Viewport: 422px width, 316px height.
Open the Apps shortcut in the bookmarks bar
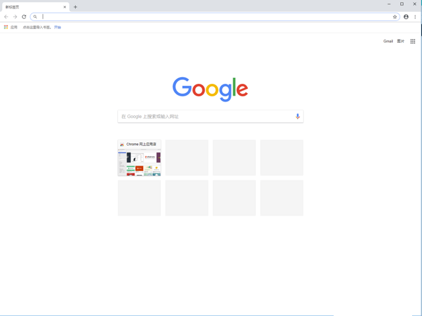(11, 27)
